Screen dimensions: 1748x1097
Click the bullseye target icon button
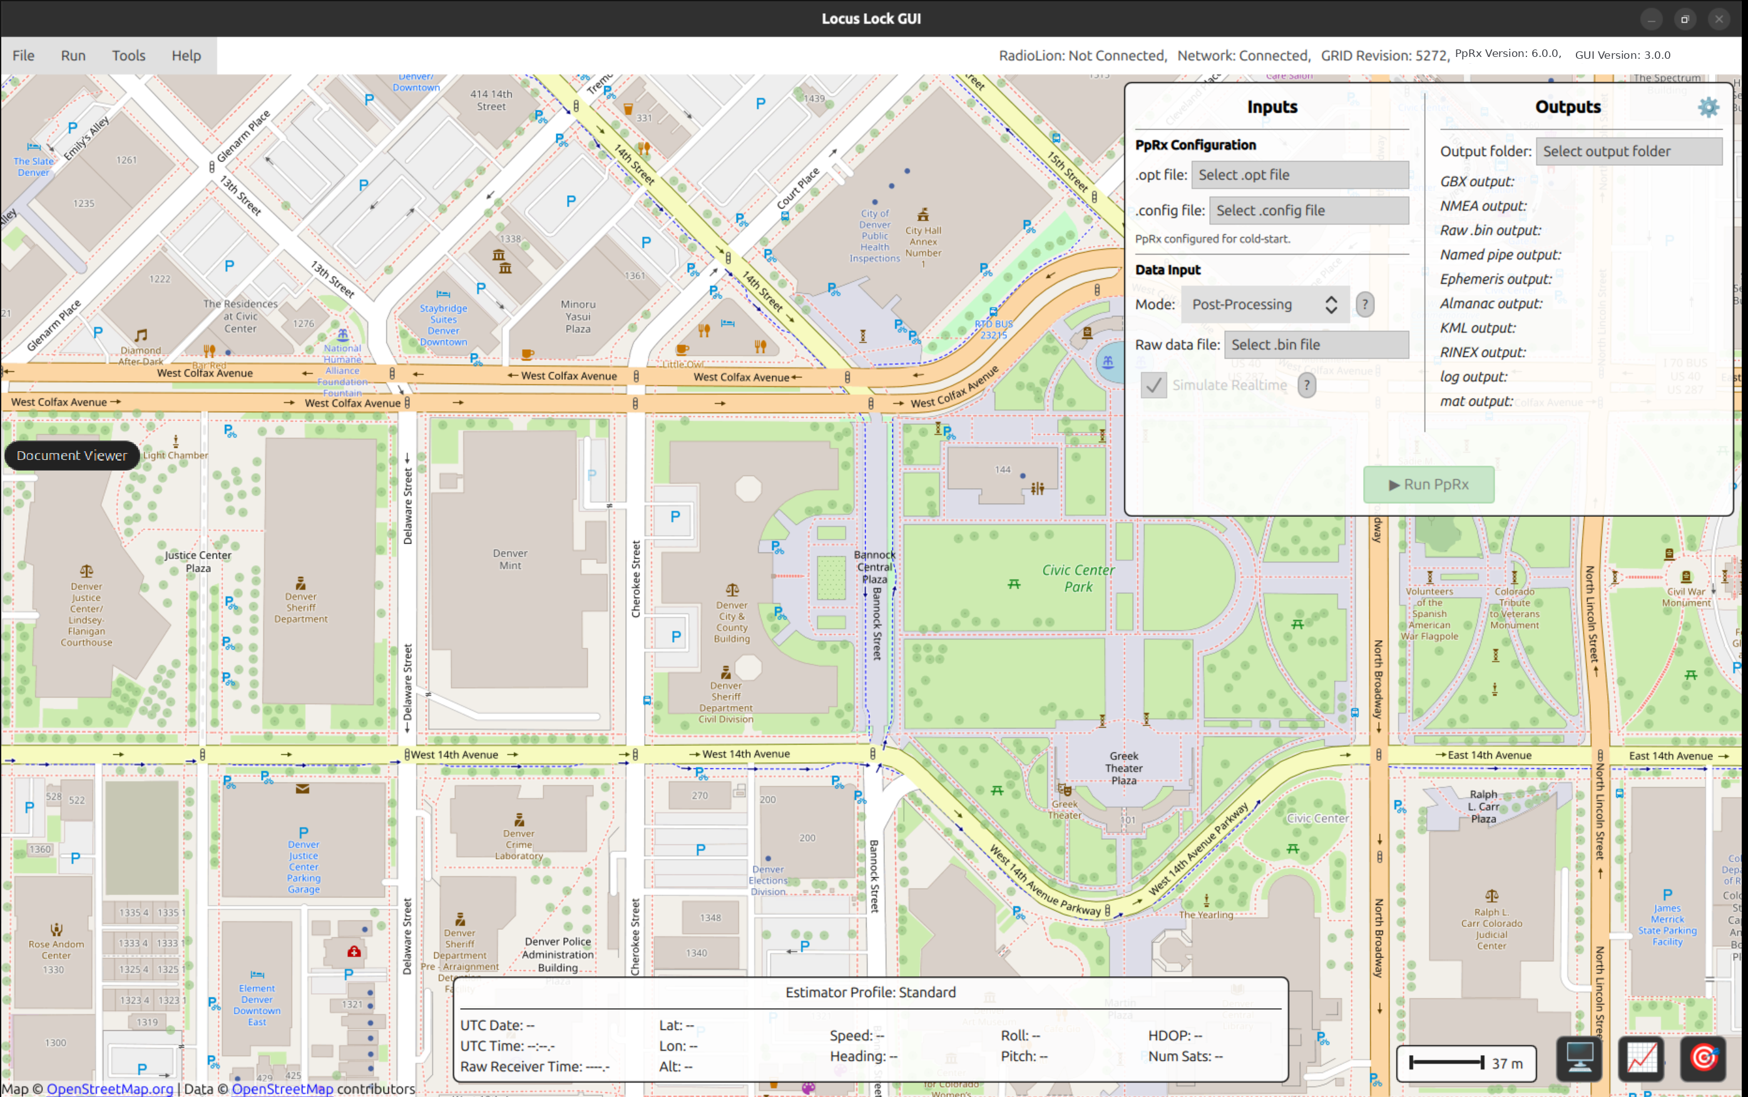pos(1703,1058)
